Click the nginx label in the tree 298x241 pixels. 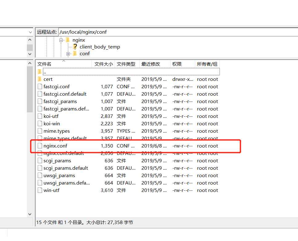[79, 40]
